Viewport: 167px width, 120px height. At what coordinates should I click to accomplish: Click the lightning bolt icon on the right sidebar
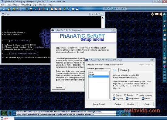tap(165, 26)
